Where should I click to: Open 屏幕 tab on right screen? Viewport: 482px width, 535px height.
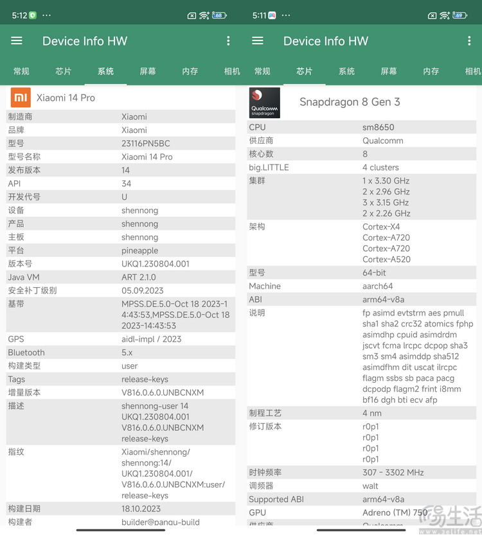pos(389,71)
